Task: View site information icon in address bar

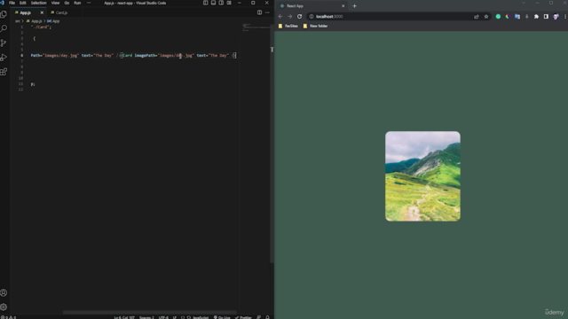Action: [x=312, y=17]
